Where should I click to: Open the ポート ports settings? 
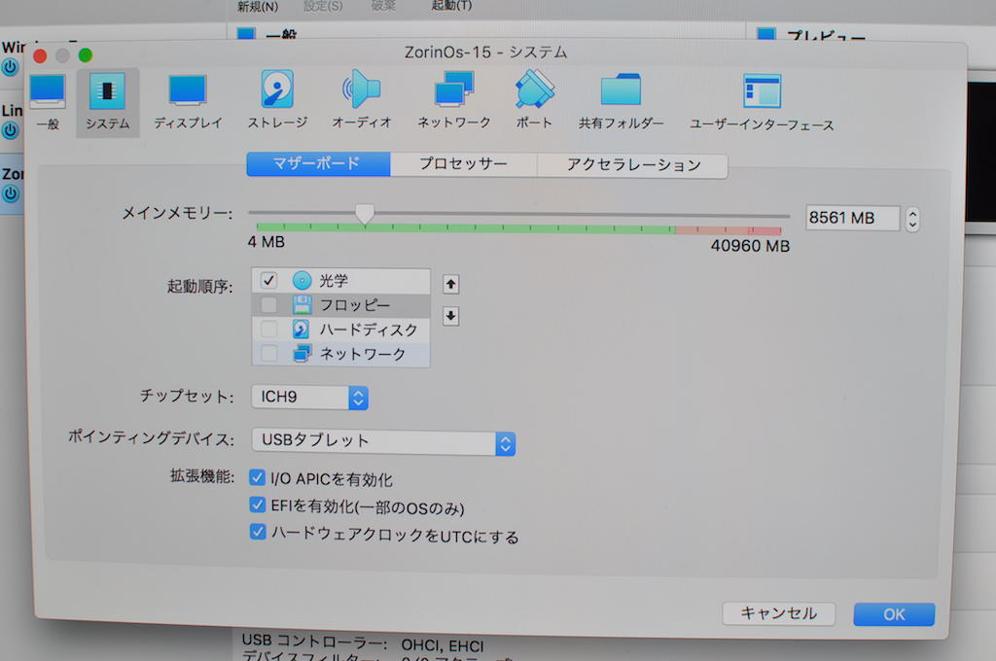pyautogui.click(x=534, y=100)
